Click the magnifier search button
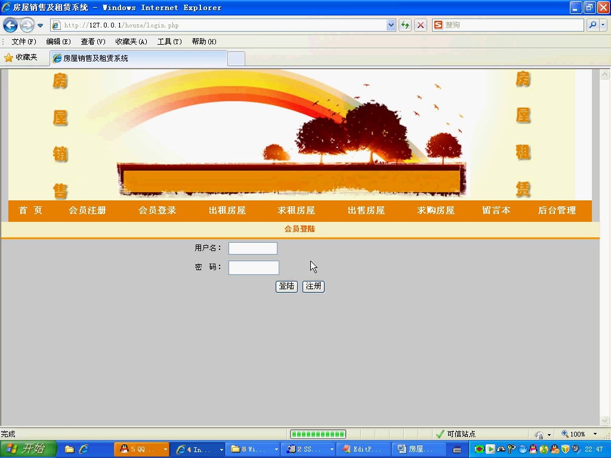 593,25
